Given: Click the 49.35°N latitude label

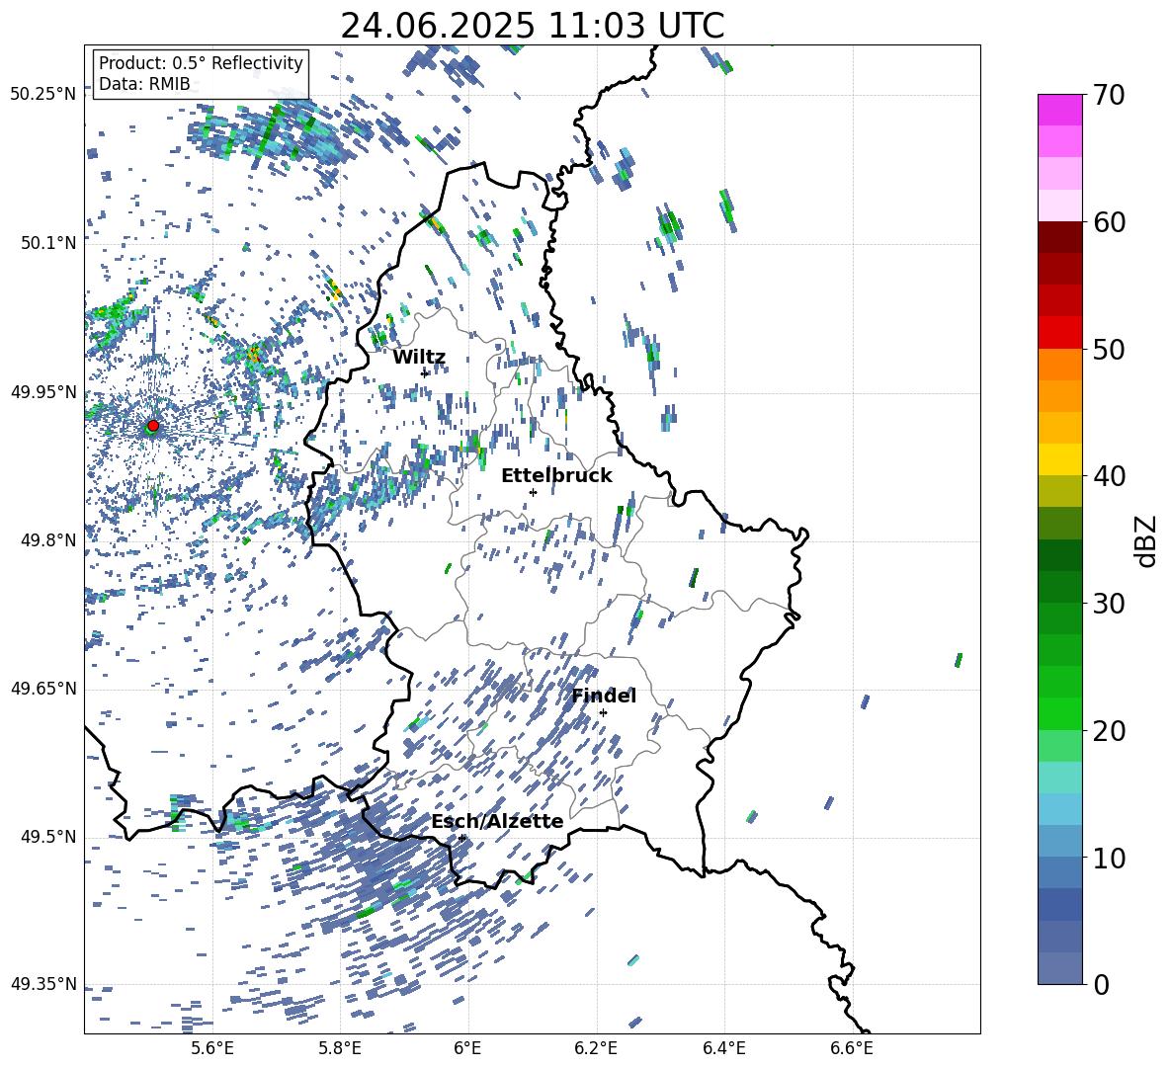Looking at the screenshot, I should click(x=43, y=984).
